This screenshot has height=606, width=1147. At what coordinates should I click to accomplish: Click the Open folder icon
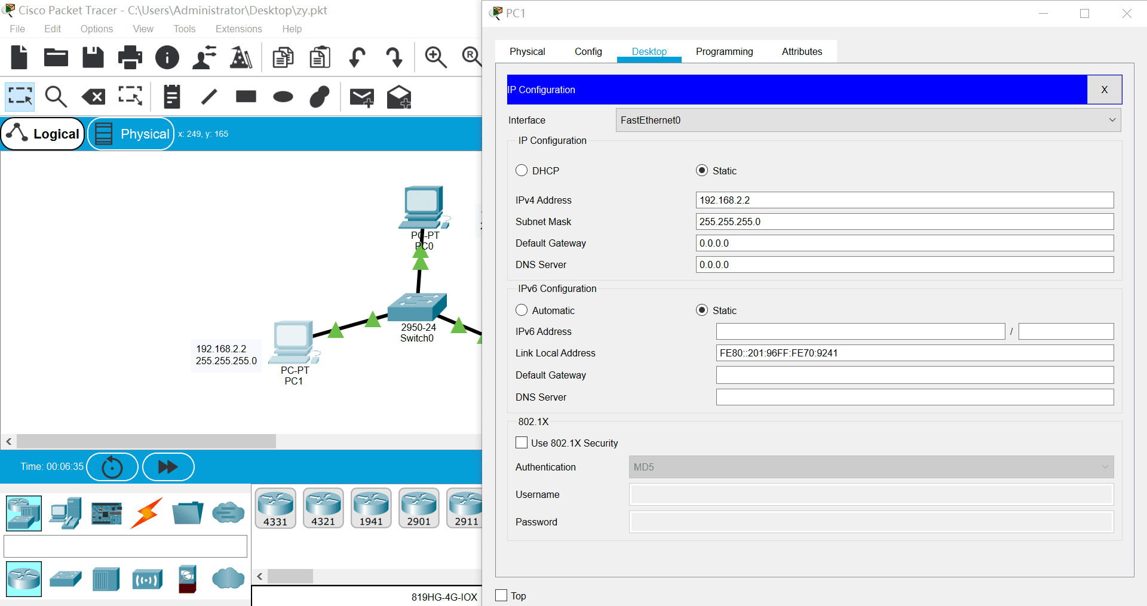pos(56,57)
